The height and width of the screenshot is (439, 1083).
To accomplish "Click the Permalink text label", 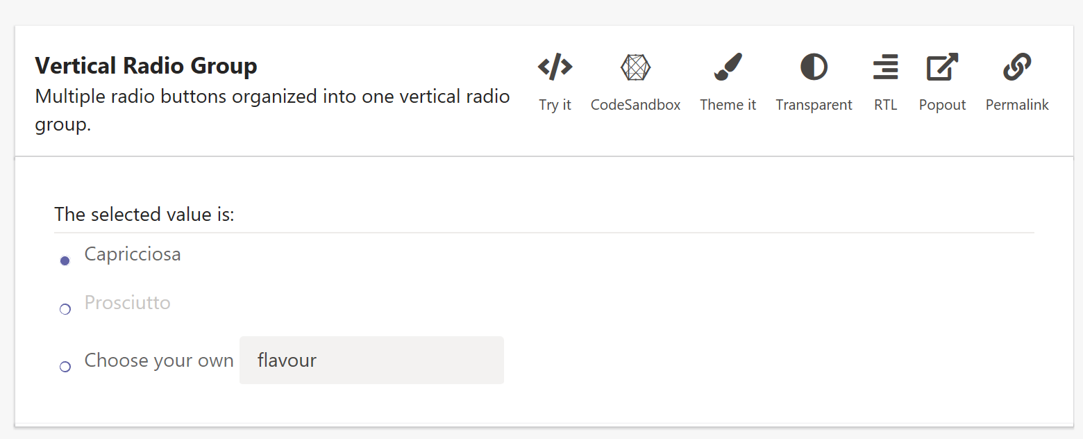I will [x=1016, y=104].
